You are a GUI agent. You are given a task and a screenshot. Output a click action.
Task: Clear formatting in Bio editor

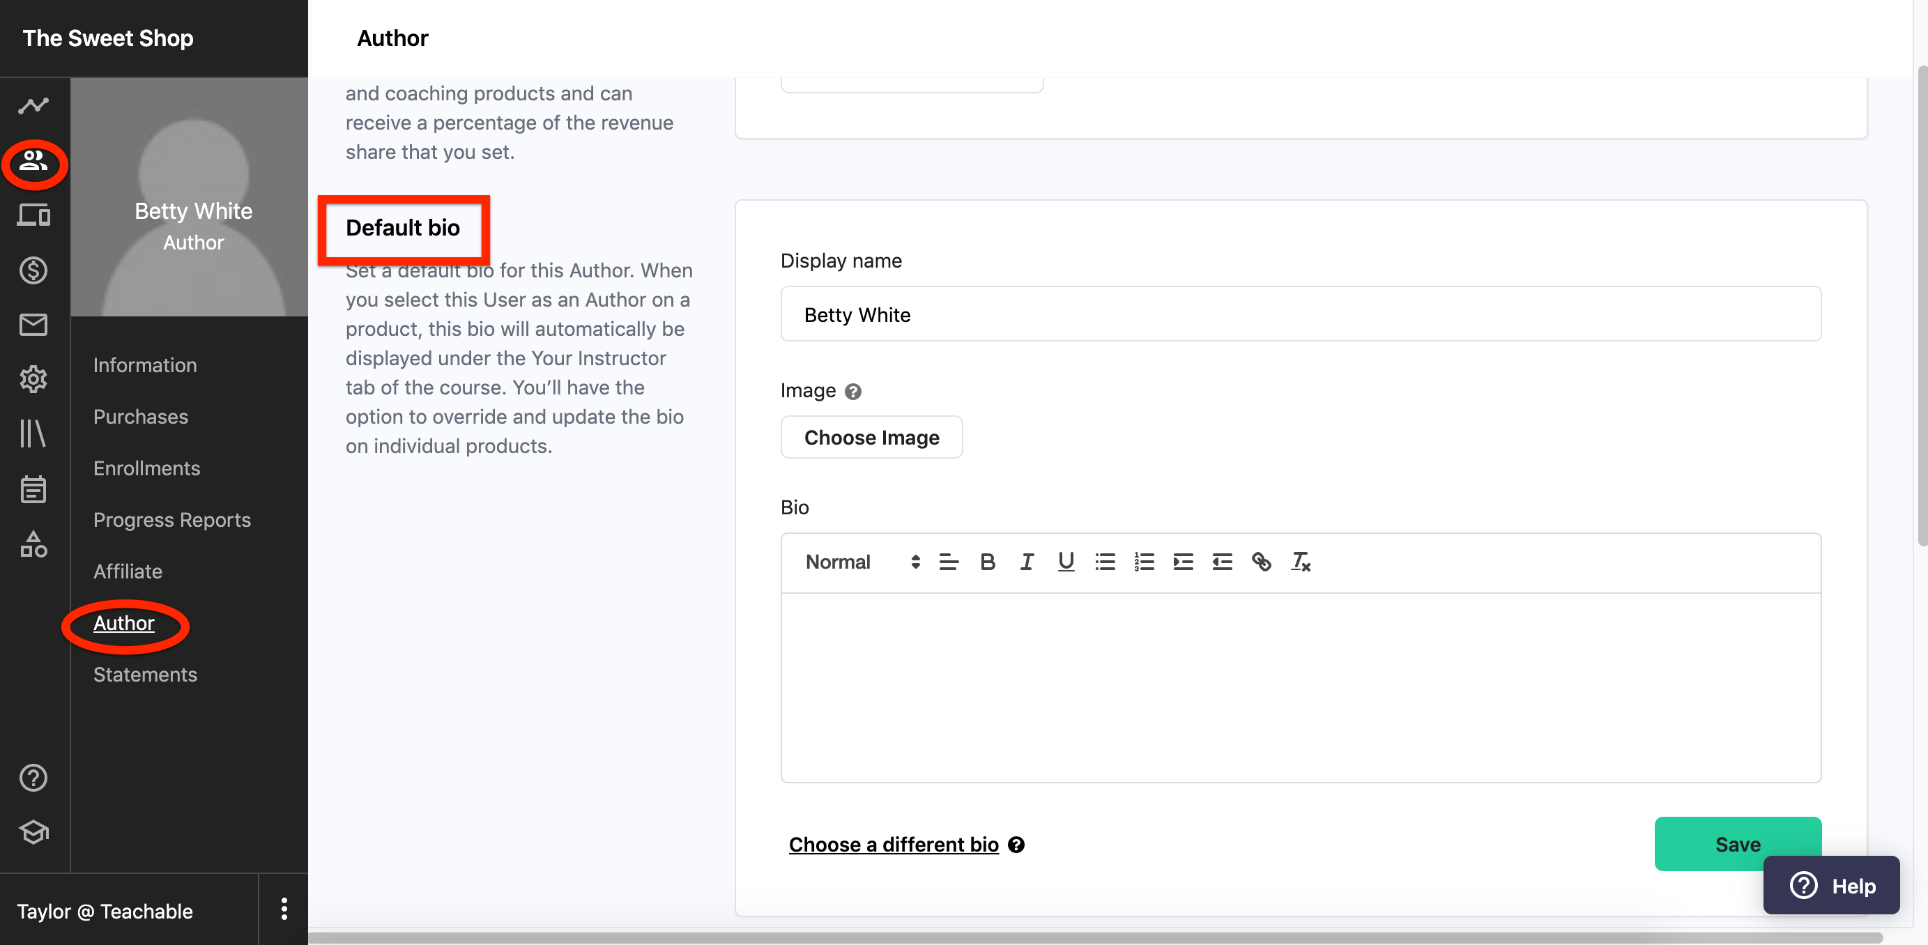click(x=1301, y=562)
